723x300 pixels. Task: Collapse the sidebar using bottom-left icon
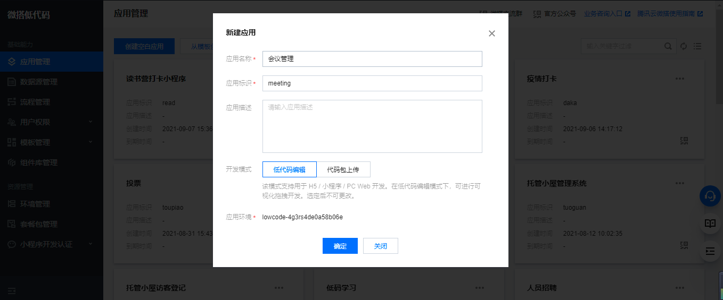point(12,290)
